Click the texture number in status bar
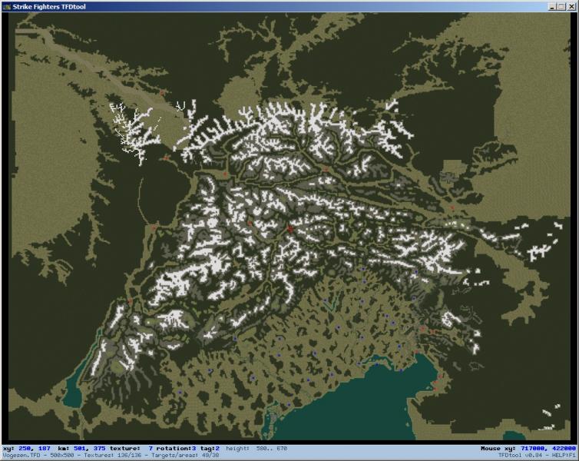Screen dimensions: 579x461 point(151,449)
